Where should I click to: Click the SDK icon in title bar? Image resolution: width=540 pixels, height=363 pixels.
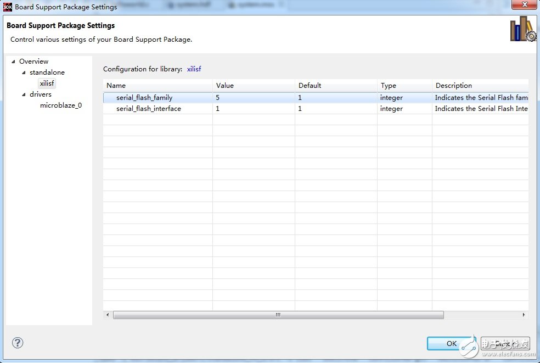click(8, 7)
